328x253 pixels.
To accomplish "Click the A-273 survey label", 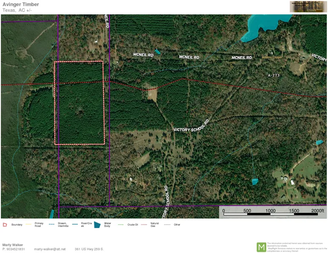I will point(274,75).
